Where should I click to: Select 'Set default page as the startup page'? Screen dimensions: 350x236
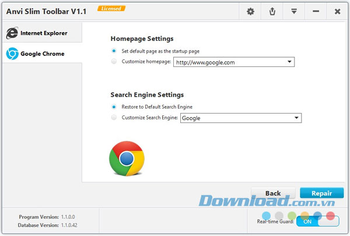pyautogui.click(x=113, y=51)
